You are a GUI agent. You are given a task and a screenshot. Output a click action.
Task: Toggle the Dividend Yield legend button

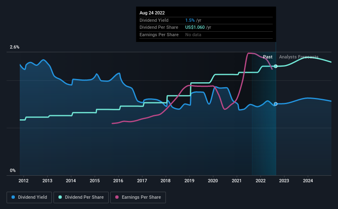click(x=29, y=197)
